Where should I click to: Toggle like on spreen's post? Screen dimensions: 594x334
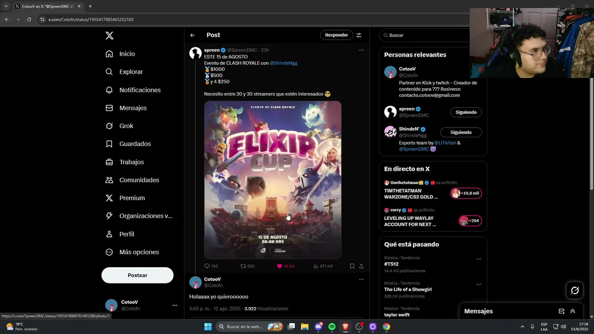click(285, 266)
